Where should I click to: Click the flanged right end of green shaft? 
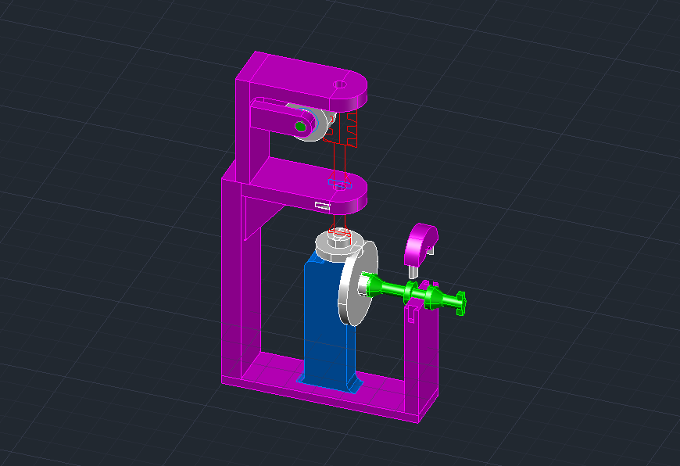pyautogui.click(x=460, y=302)
